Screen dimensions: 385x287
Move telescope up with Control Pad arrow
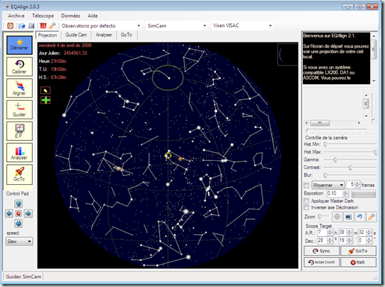19,204
